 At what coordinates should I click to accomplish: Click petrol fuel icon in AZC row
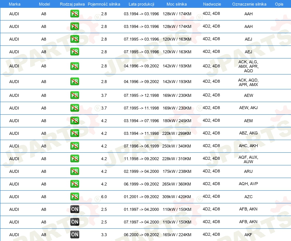pyautogui.click(x=74, y=196)
